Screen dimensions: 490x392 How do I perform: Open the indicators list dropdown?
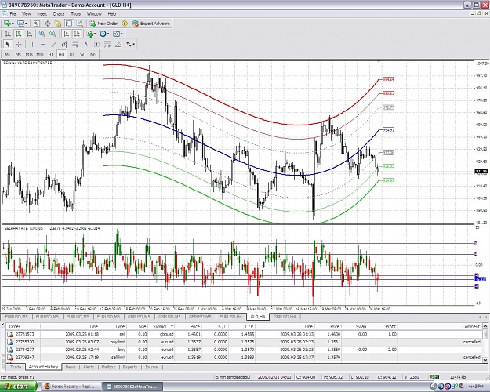(x=91, y=34)
